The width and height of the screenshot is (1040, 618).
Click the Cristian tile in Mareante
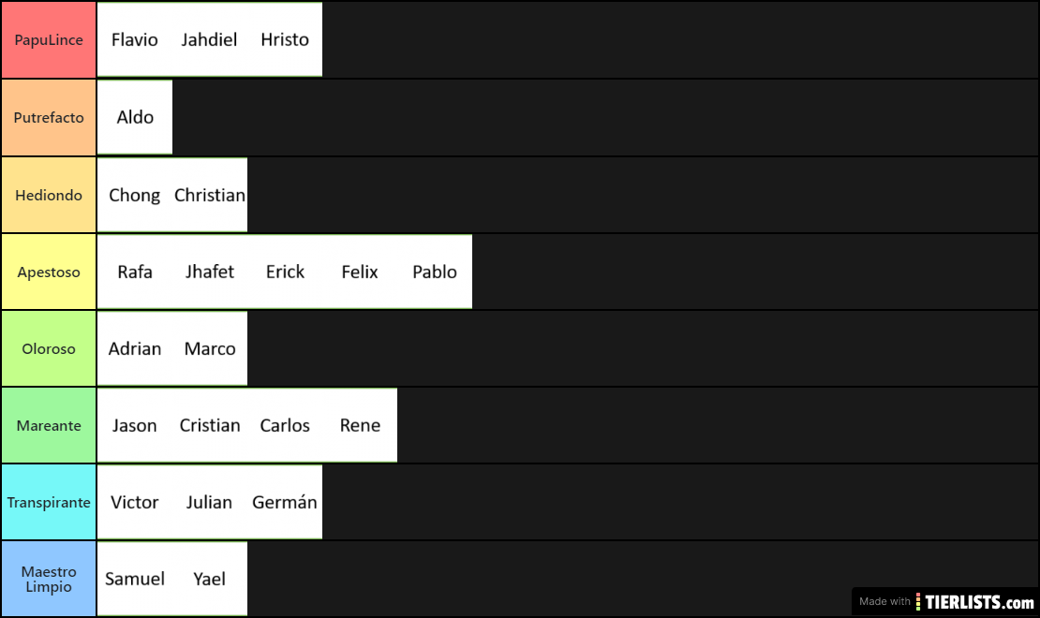click(x=210, y=426)
